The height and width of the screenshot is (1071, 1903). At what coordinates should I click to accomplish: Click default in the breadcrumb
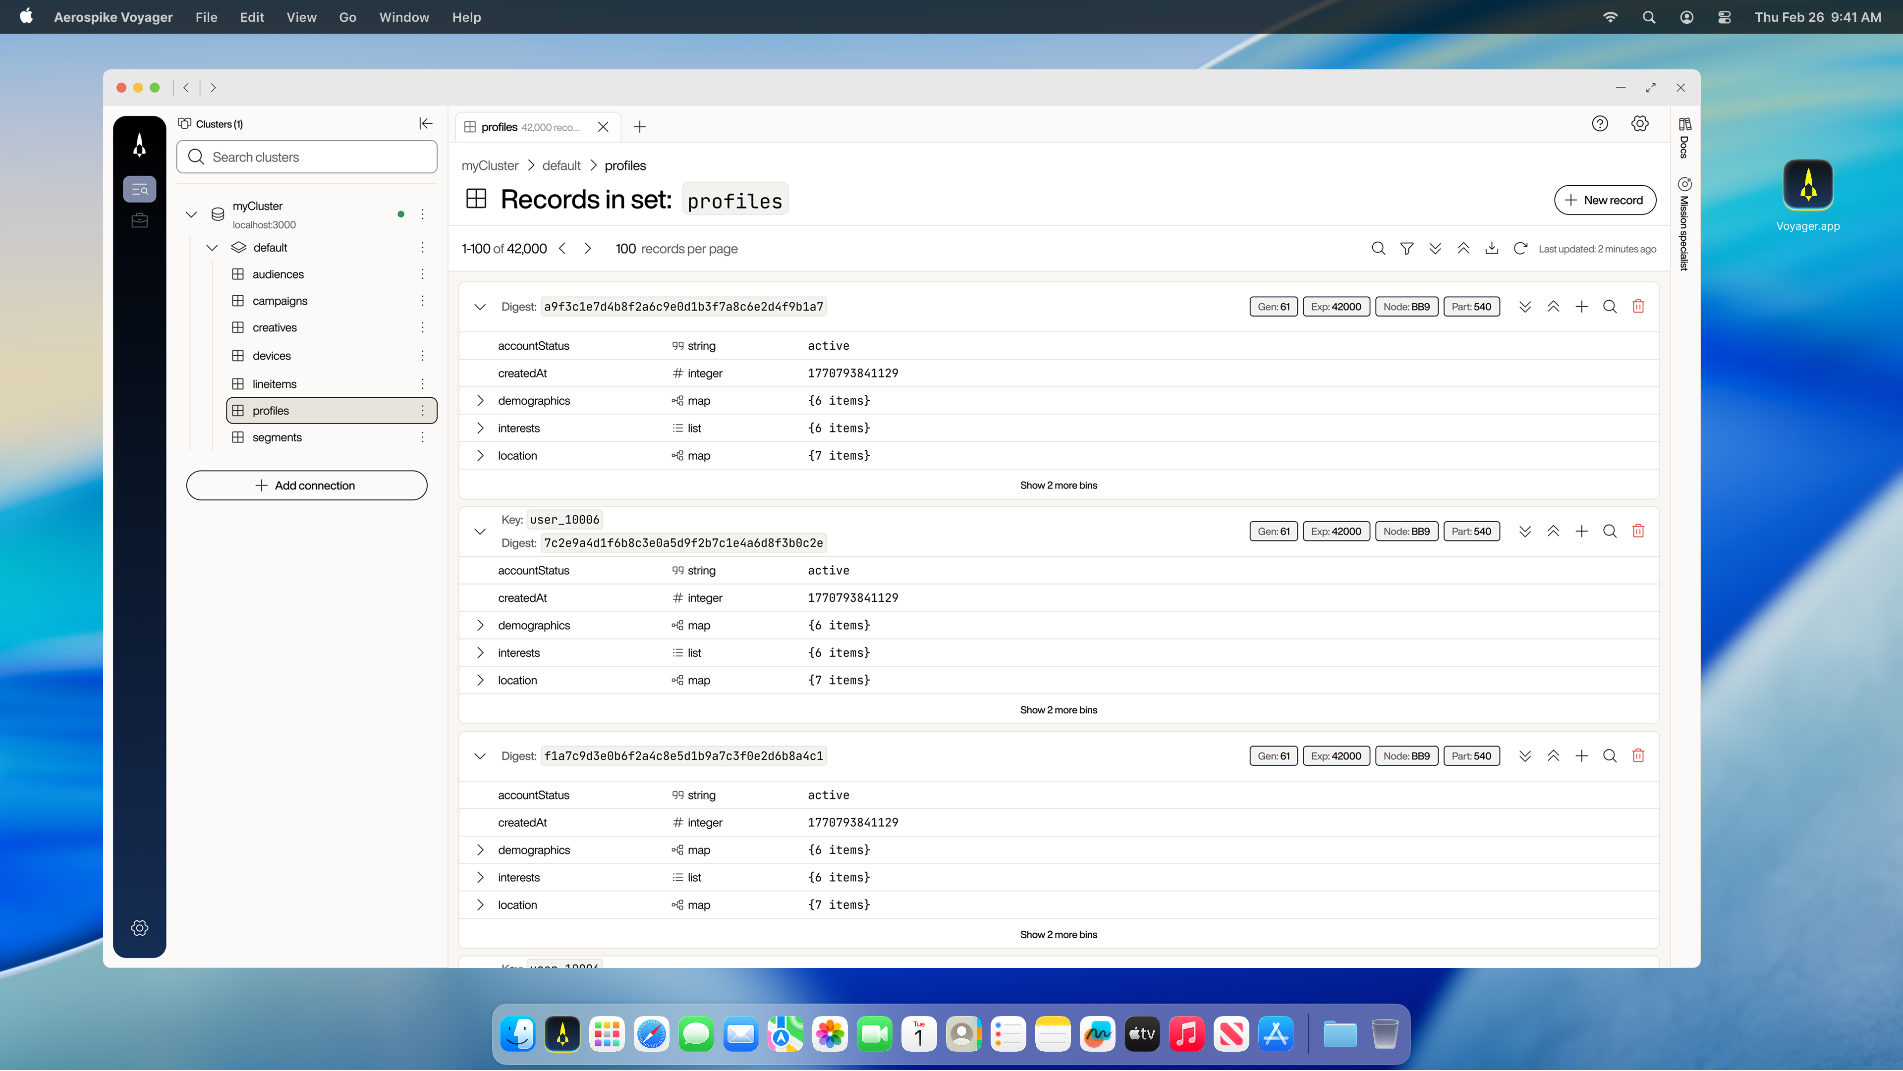pyautogui.click(x=561, y=165)
